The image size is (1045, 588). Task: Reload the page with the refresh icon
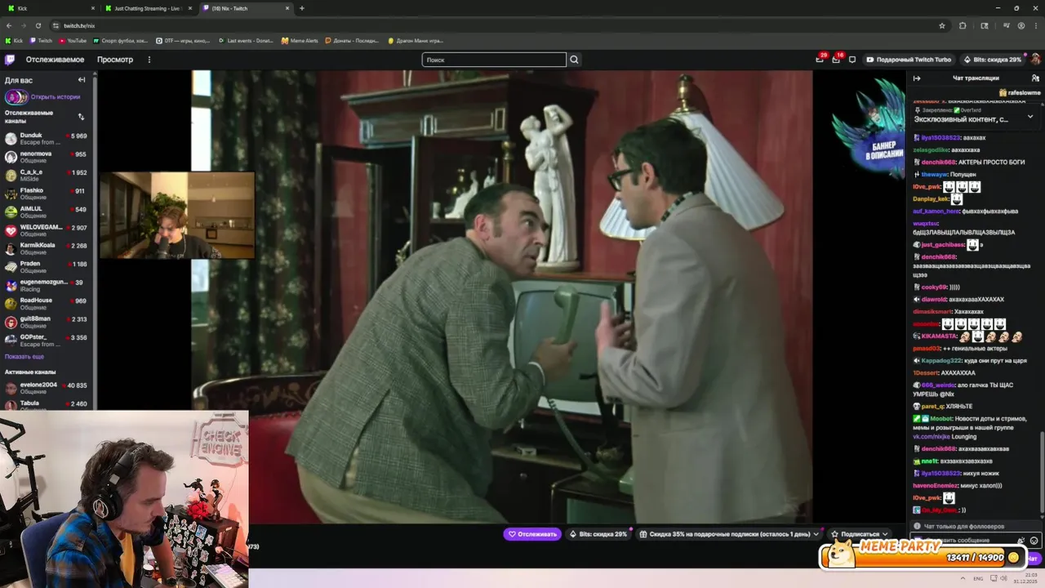(38, 25)
